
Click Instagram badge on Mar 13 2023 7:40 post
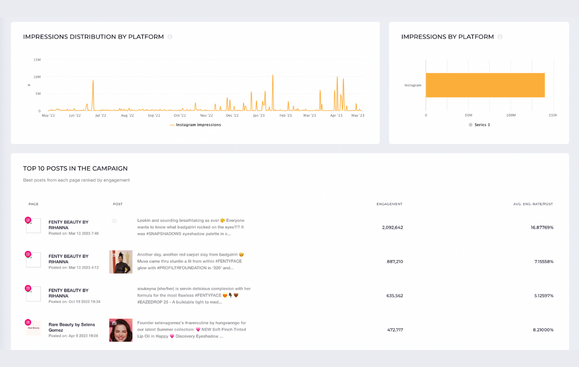28,220
